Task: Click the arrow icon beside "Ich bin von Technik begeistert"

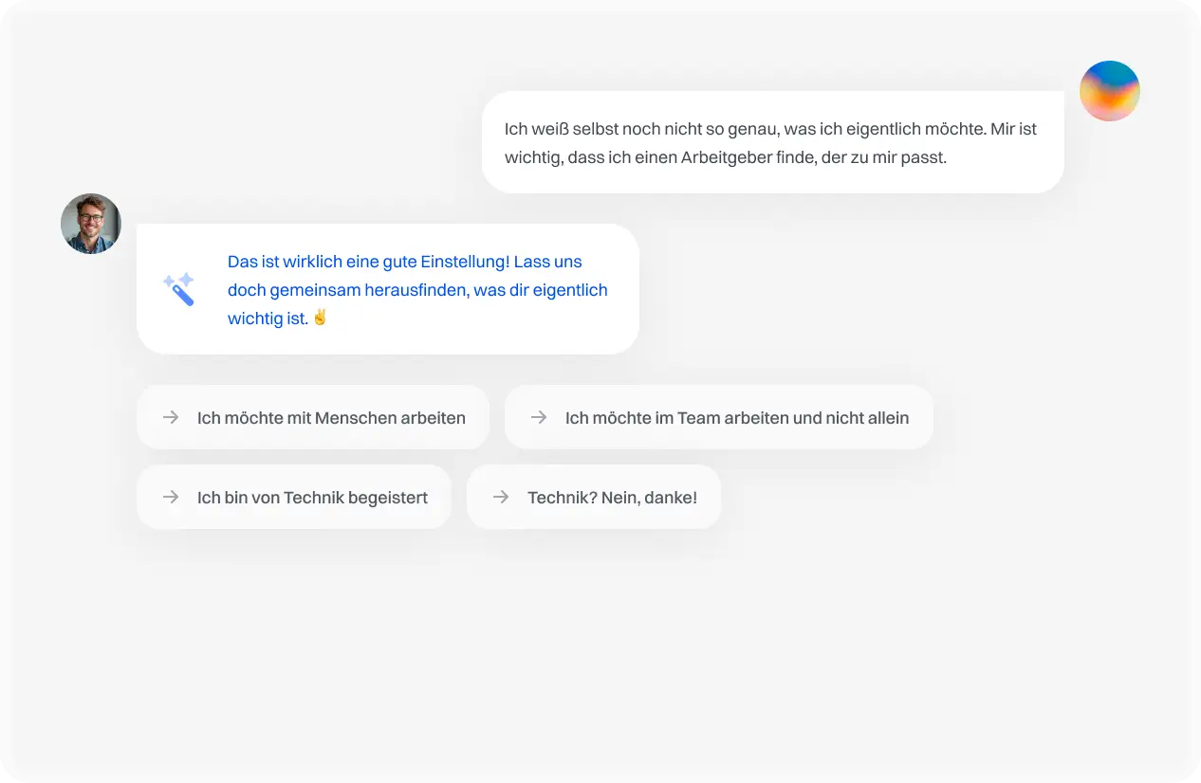Action: pyautogui.click(x=171, y=497)
